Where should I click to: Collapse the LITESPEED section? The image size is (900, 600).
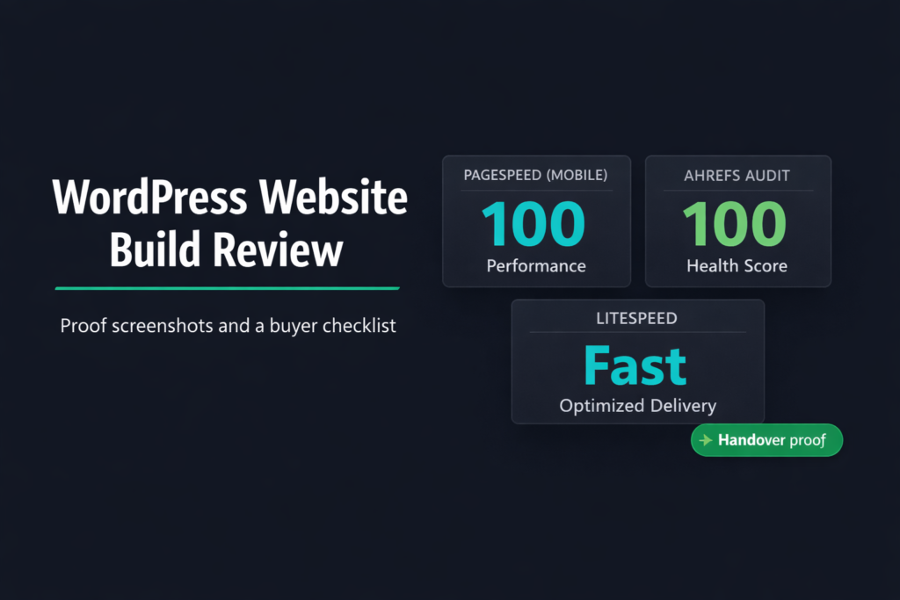click(x=637, y=318)
